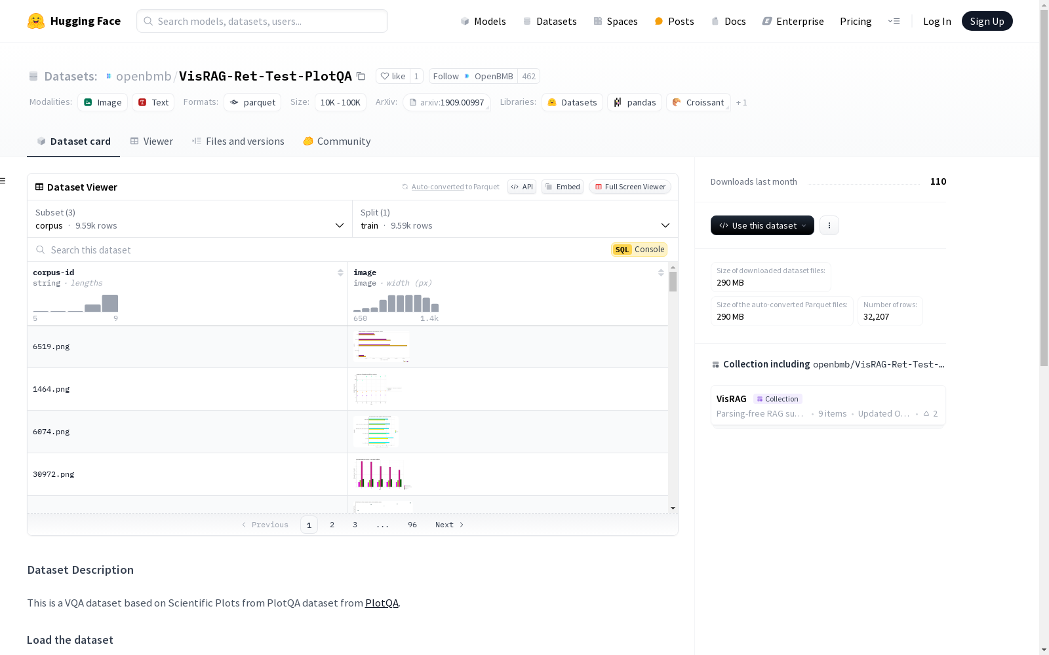Image resolution: width=1049 pixels, height=655 pixels.
Task: Show the +1 additional libraries
Action: (742, 102)
